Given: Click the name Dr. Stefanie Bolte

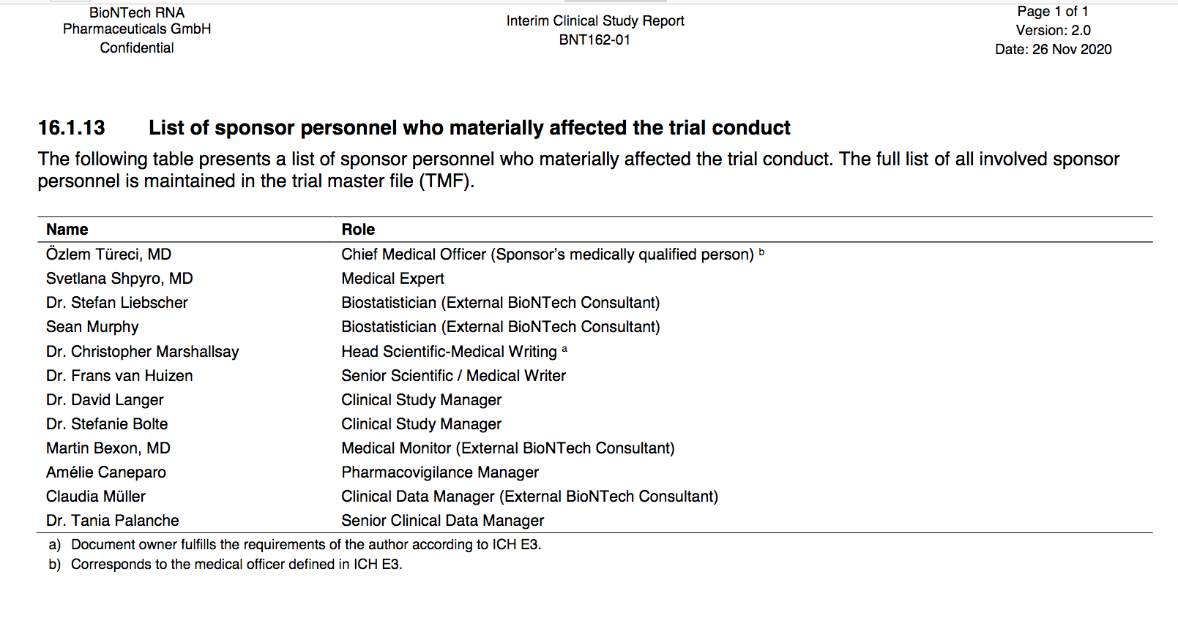Looking at the screenshot, I should pos(107,424).
